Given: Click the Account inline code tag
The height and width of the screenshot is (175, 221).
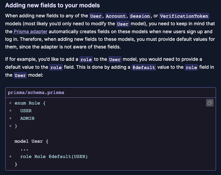Looking at the screenshot, I should click(x=116, y=16).
